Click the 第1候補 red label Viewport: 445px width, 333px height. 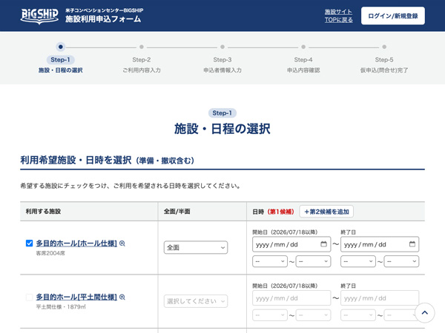(281, 212)
